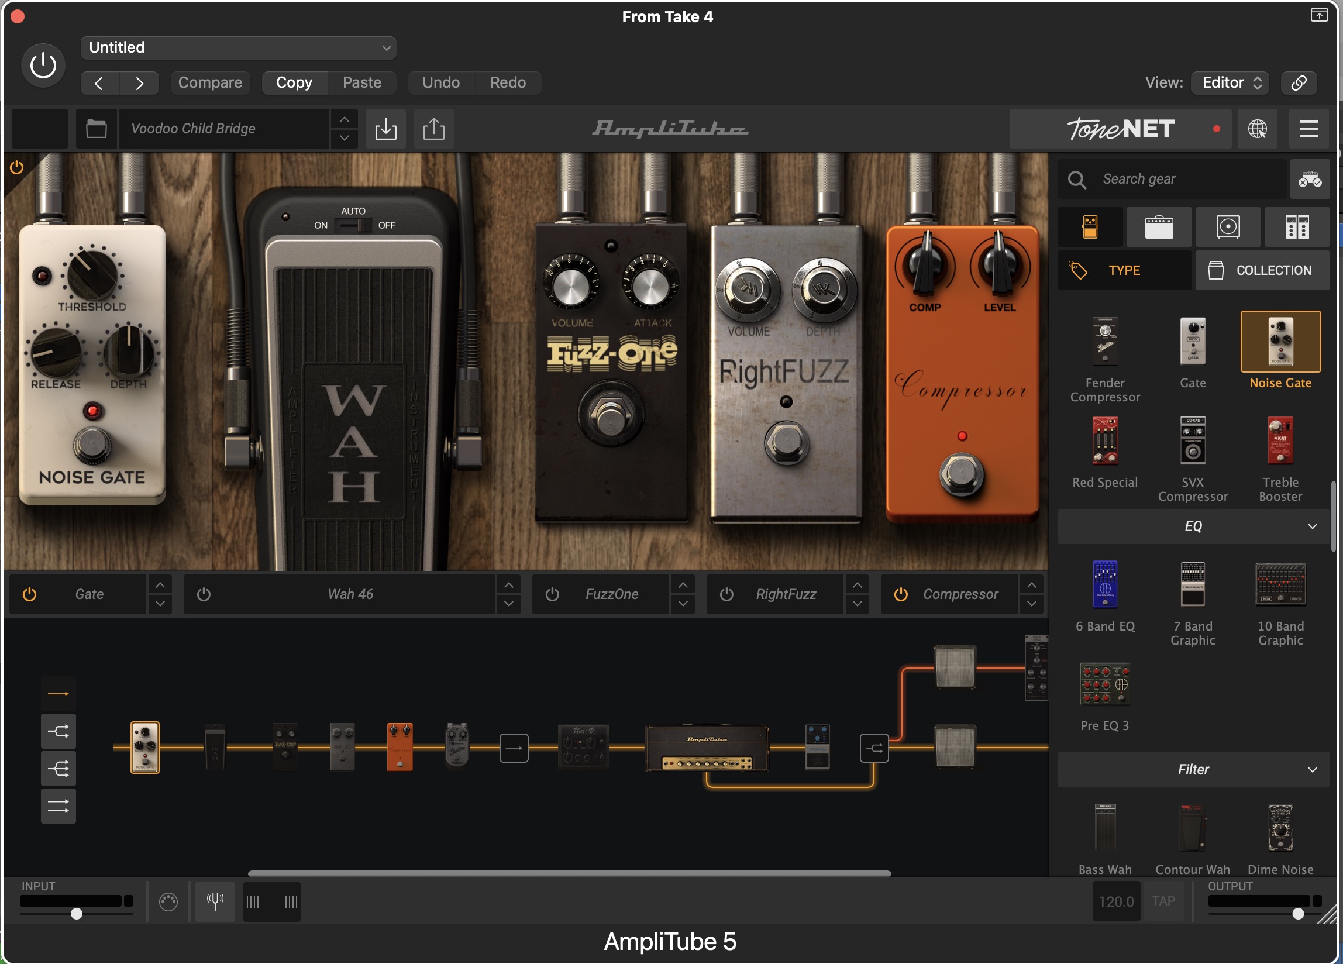1343x964 pixels.
Task: Select the SVX Compressor pedal thumbnail
Action: pos(1193,440)
